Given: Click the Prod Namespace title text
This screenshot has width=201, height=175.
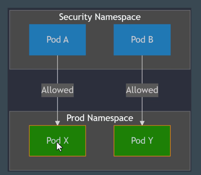Looking at the screenshot, I should [x=100, y=118].
